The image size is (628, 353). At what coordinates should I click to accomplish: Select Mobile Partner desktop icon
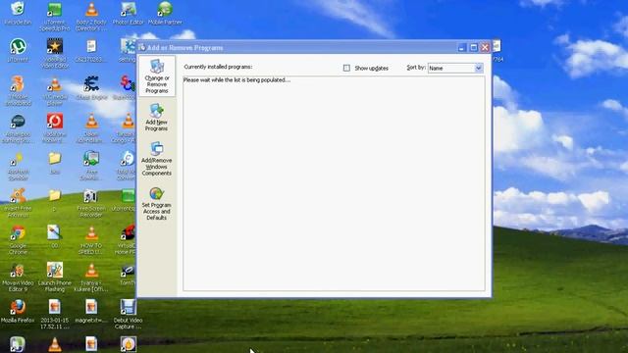pyautogui.click(x=165, y=13)
